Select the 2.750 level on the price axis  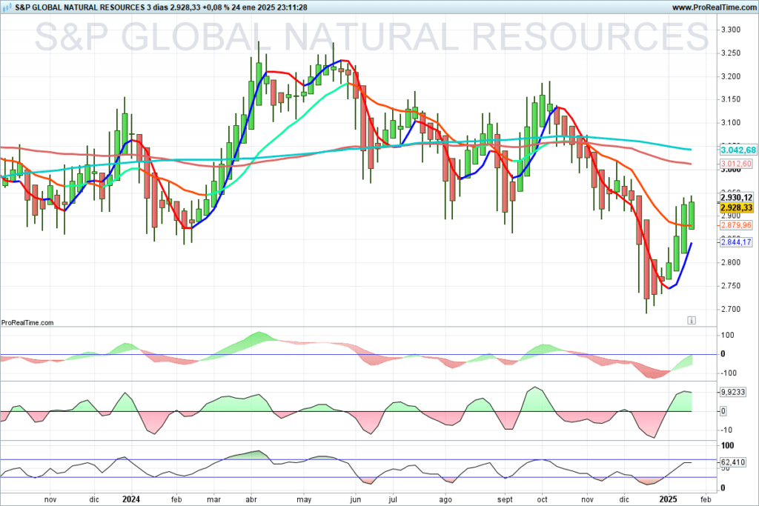[730, 286]
